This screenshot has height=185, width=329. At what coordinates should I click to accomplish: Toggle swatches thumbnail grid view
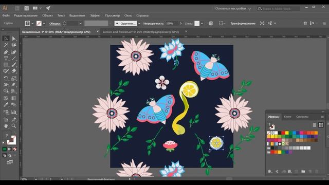point(321,125)
